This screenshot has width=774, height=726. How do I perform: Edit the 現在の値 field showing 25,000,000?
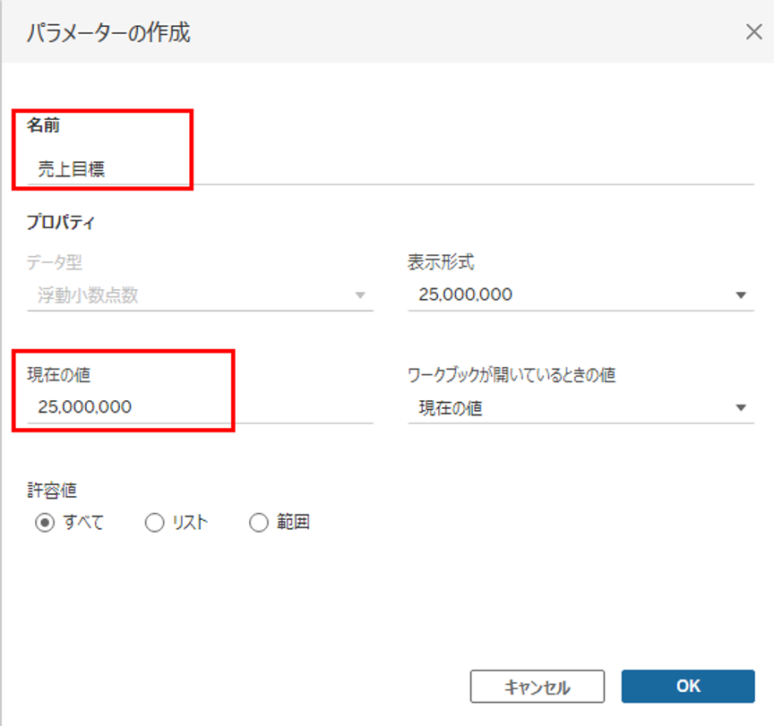[200, 407]
